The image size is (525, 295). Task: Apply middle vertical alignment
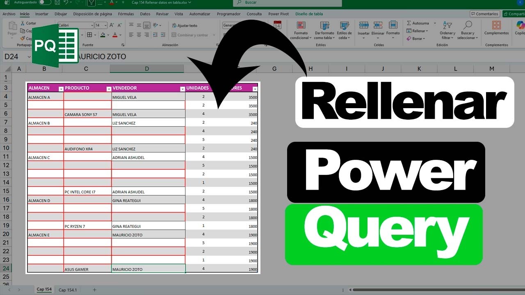139,25
